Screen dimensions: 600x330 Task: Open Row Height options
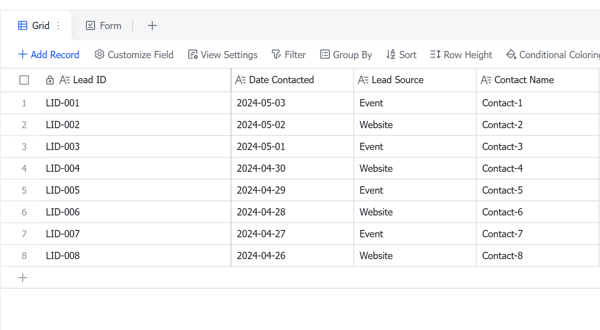tap(461, 55)
